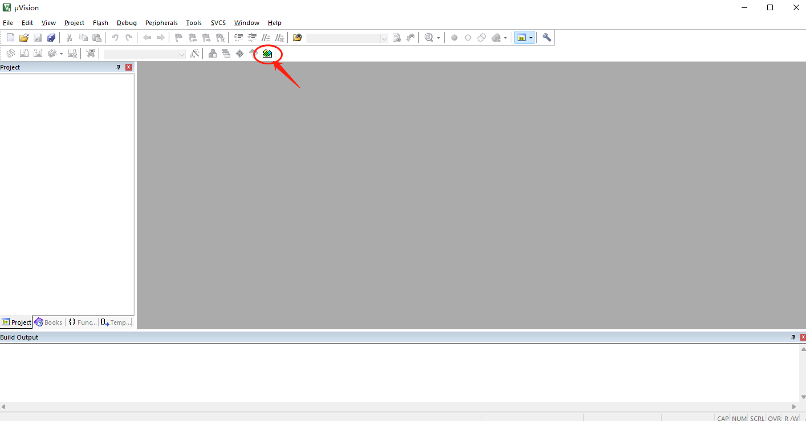Image resolution: width=806 pixels, height=421 pixels.
Task: Open the Flash menu
Action: (x=100, y=23)
